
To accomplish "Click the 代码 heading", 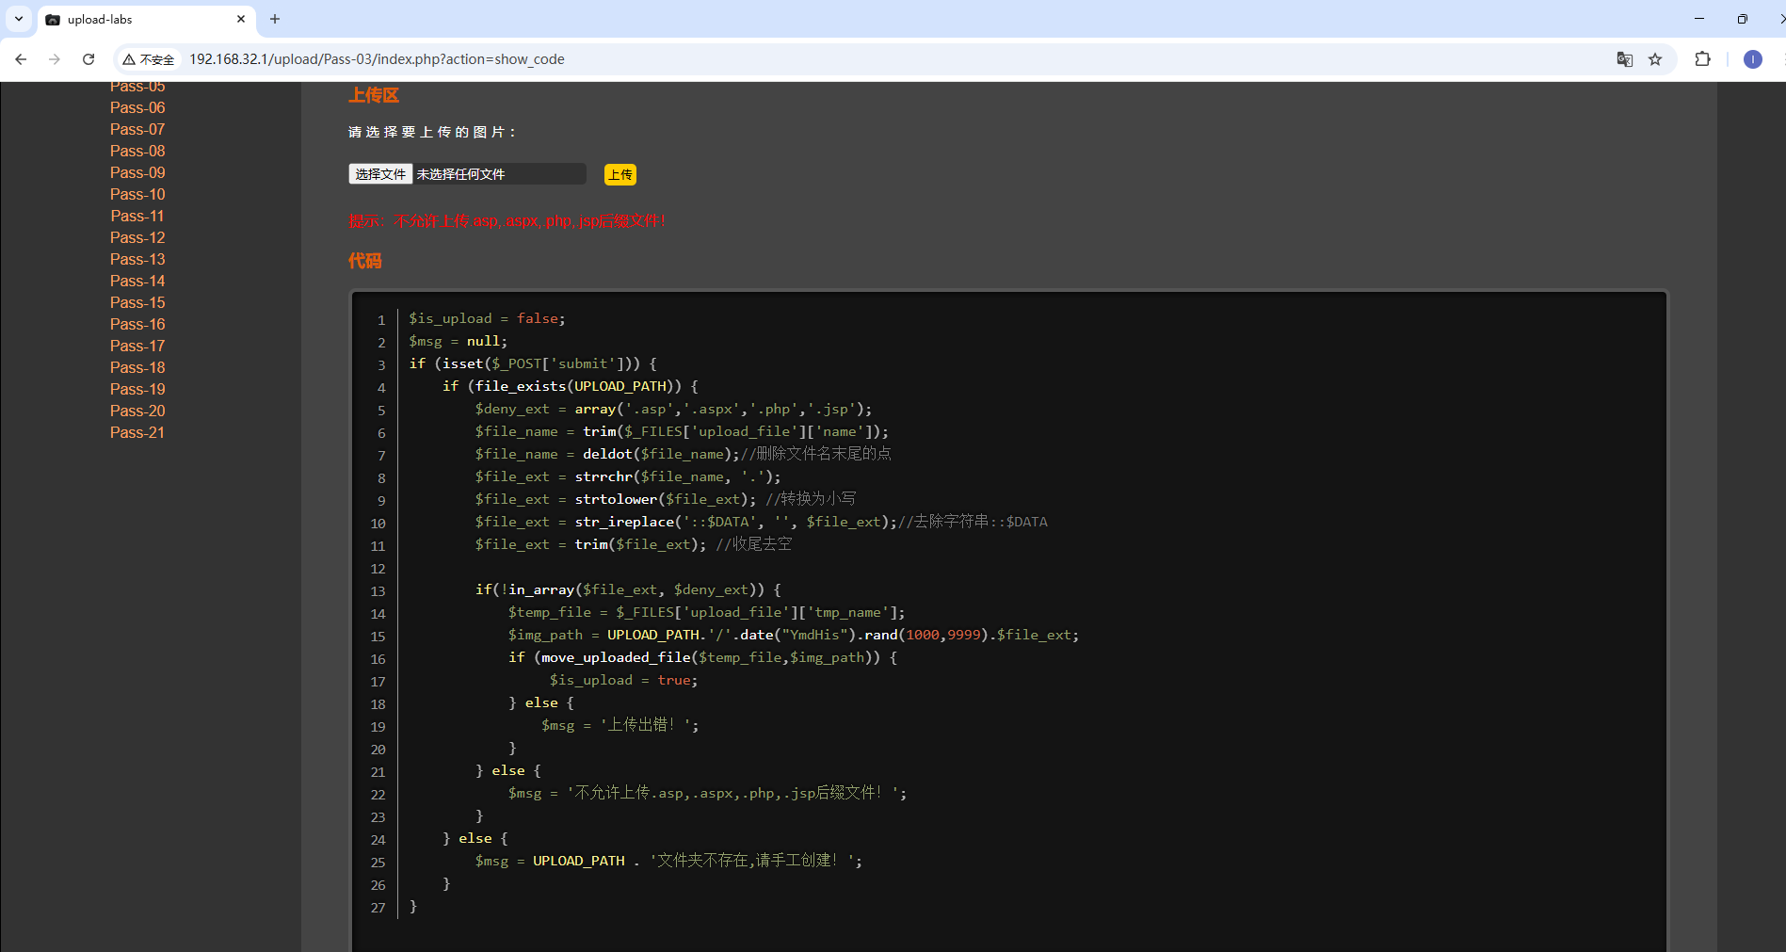I will 365,261.
